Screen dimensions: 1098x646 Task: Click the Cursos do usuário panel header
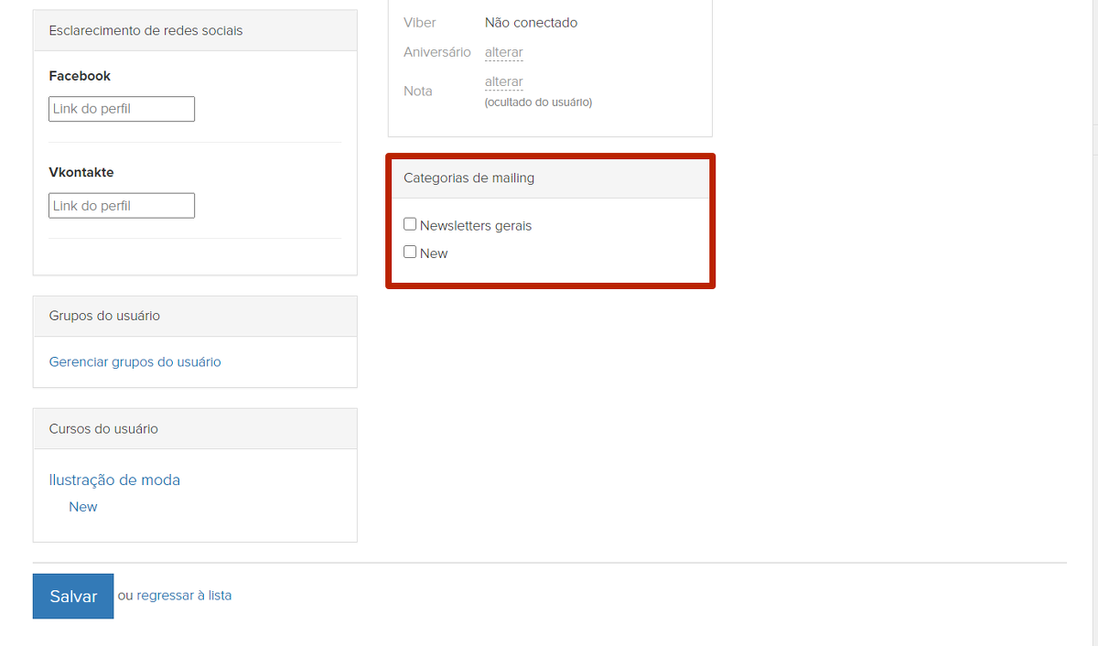click(x=103, y=428)
